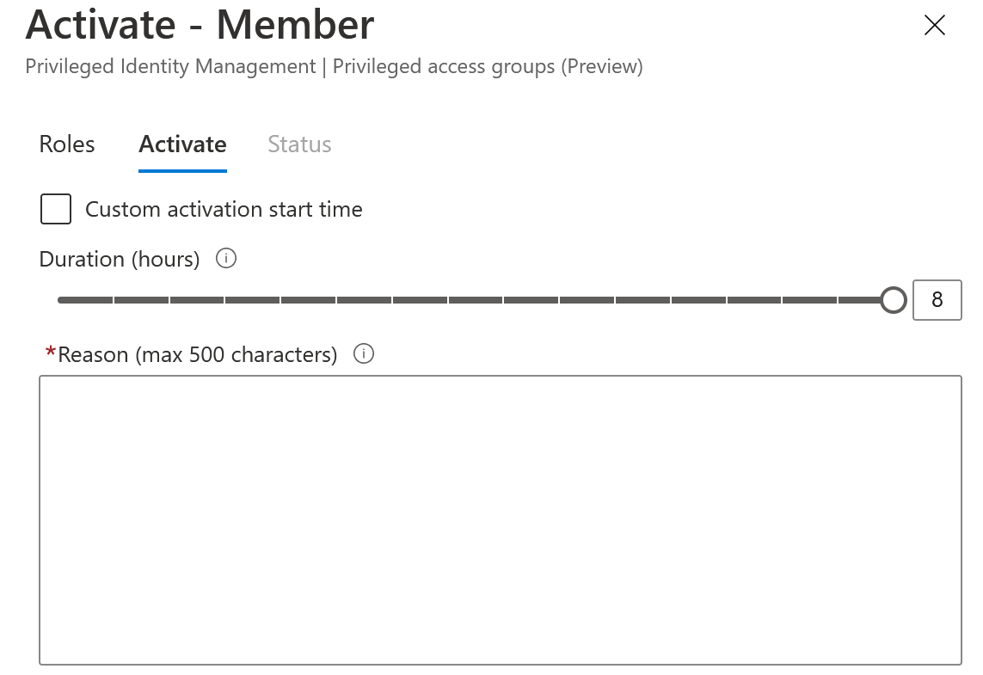983x675 pixels.
Task: Switch to the Roles tab
Action: tap(67, 144)
